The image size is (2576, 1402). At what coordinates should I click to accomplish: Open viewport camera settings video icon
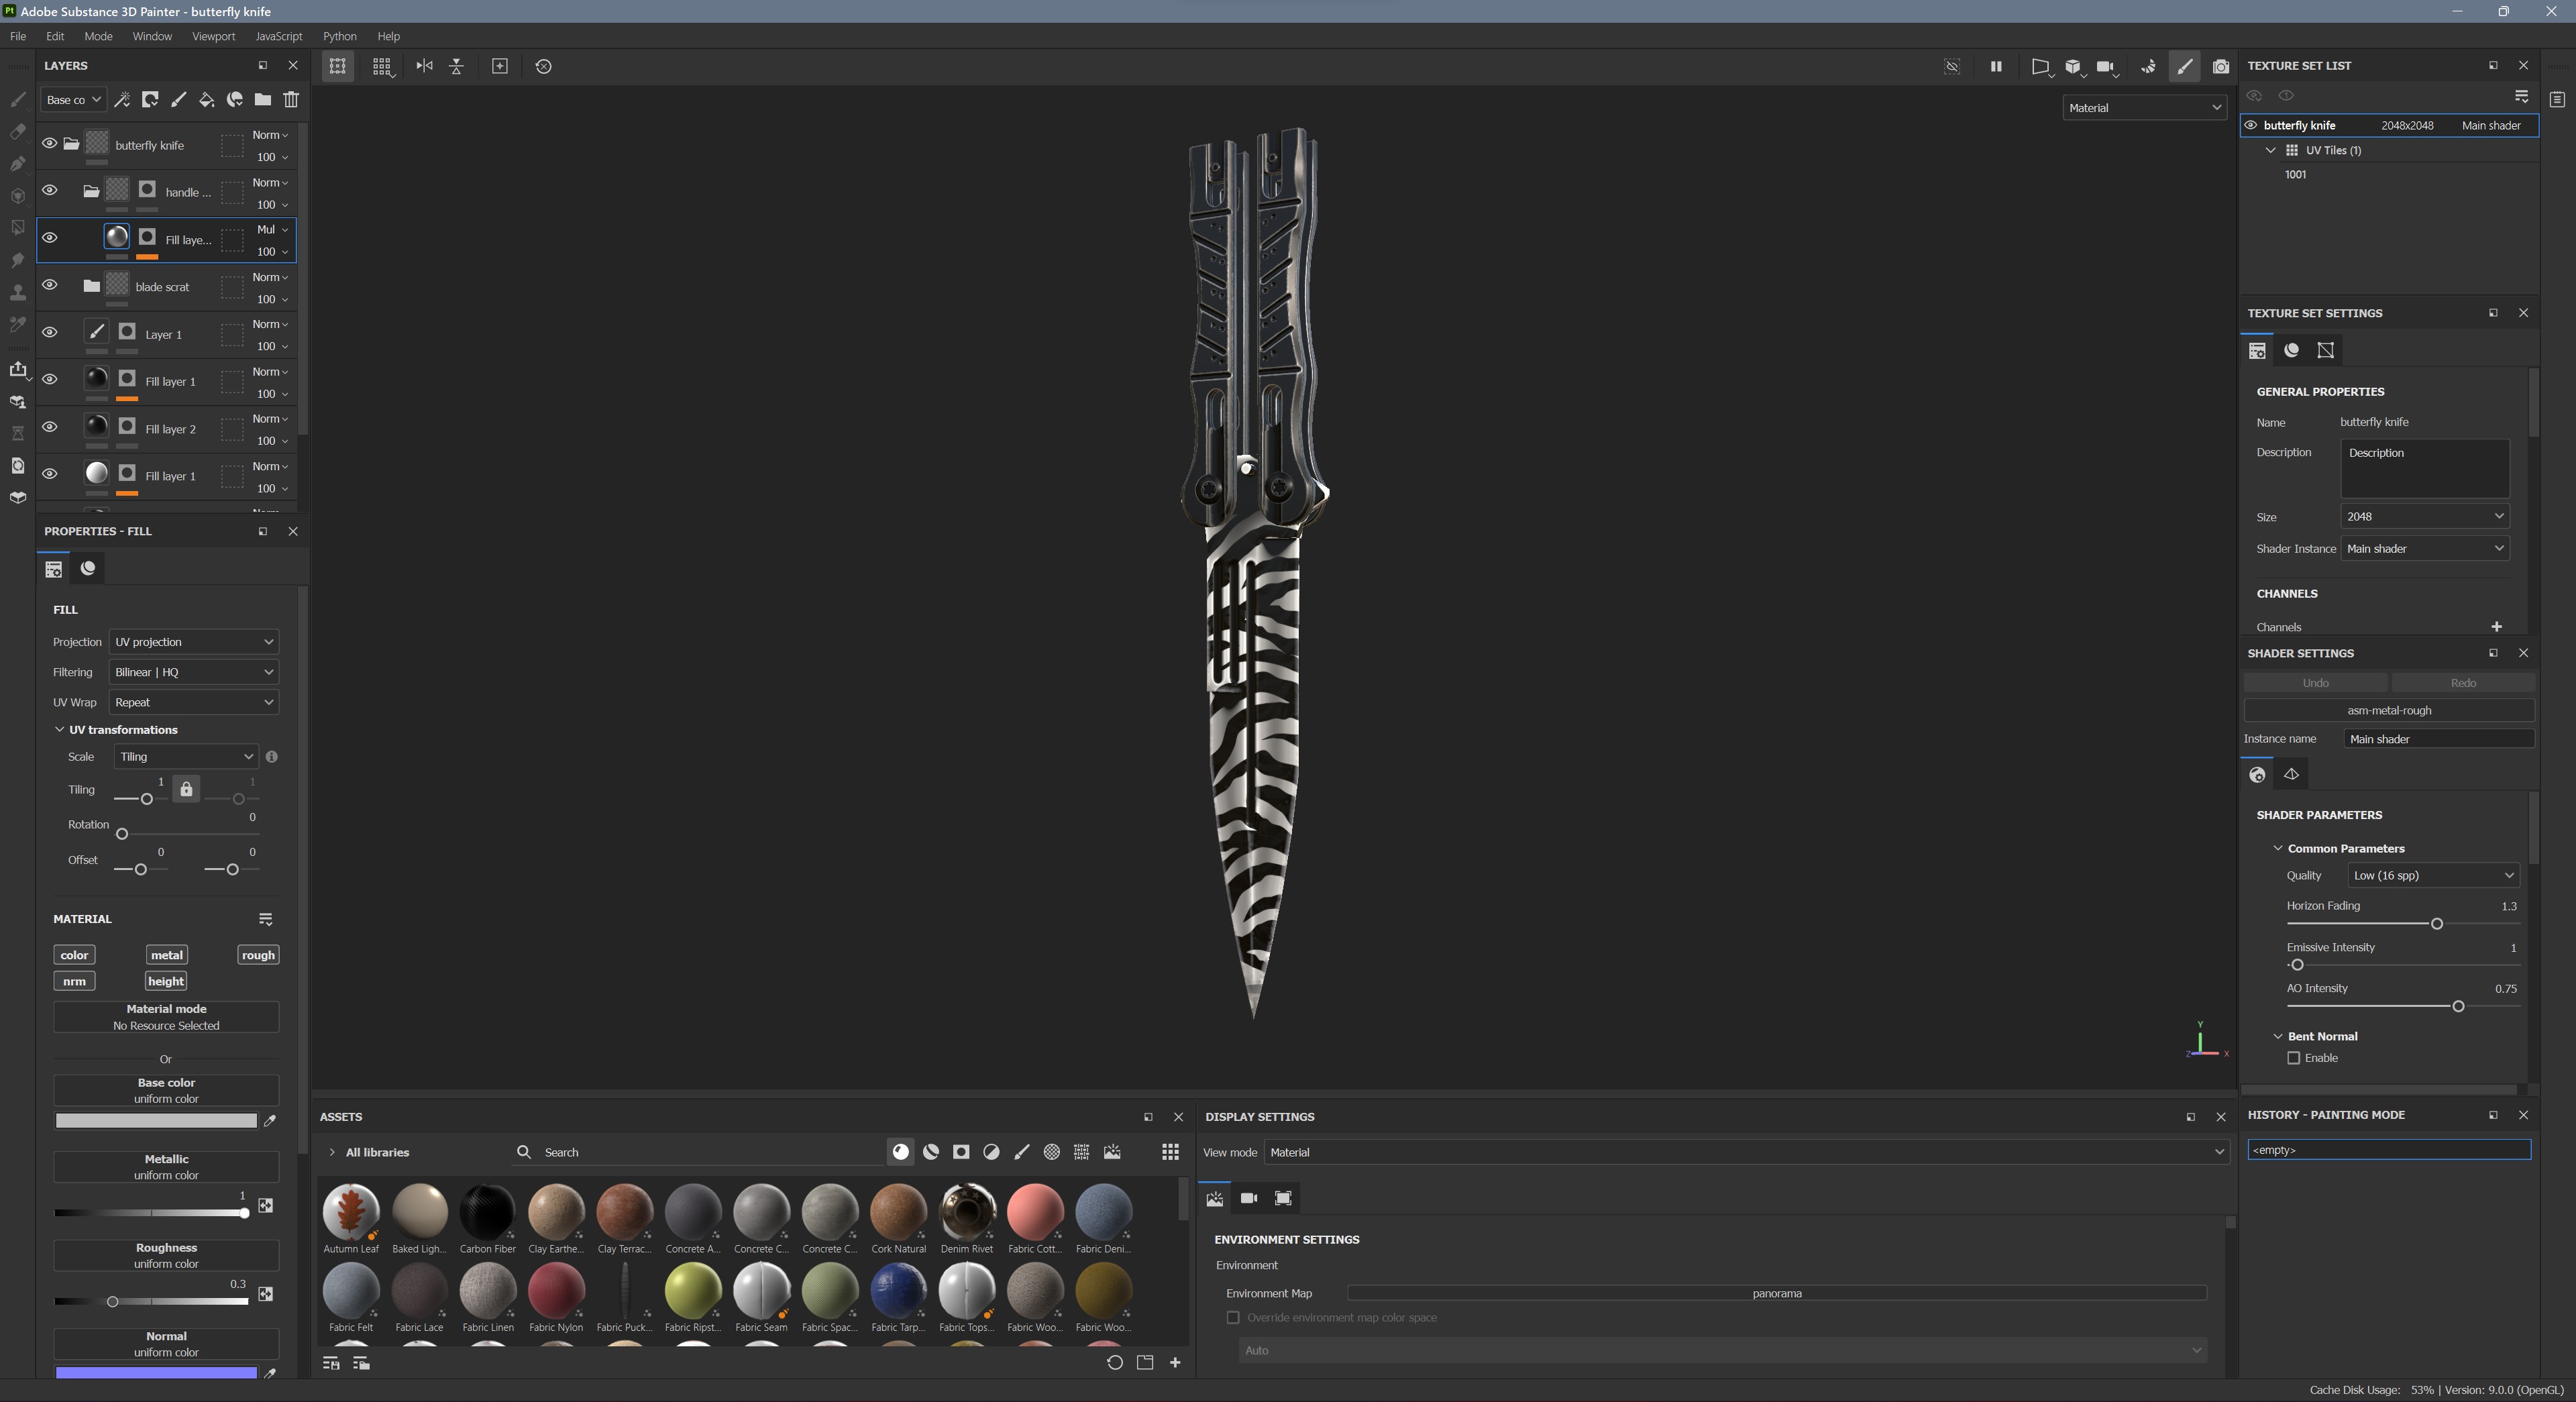coord(2106,66)
